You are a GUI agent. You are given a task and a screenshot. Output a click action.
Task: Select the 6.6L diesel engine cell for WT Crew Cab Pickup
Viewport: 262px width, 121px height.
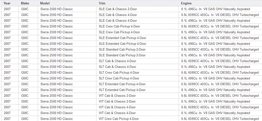tap(220, 118)
